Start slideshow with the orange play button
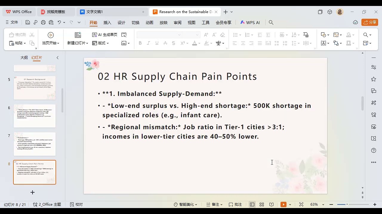Image resolution: width=382 pixels, height=214 pixels. (283, 204)
